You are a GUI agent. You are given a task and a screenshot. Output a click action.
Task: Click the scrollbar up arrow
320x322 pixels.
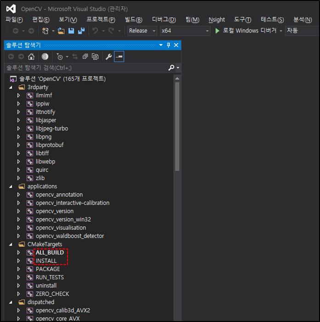pyautogui.click(x=177, y=79)
